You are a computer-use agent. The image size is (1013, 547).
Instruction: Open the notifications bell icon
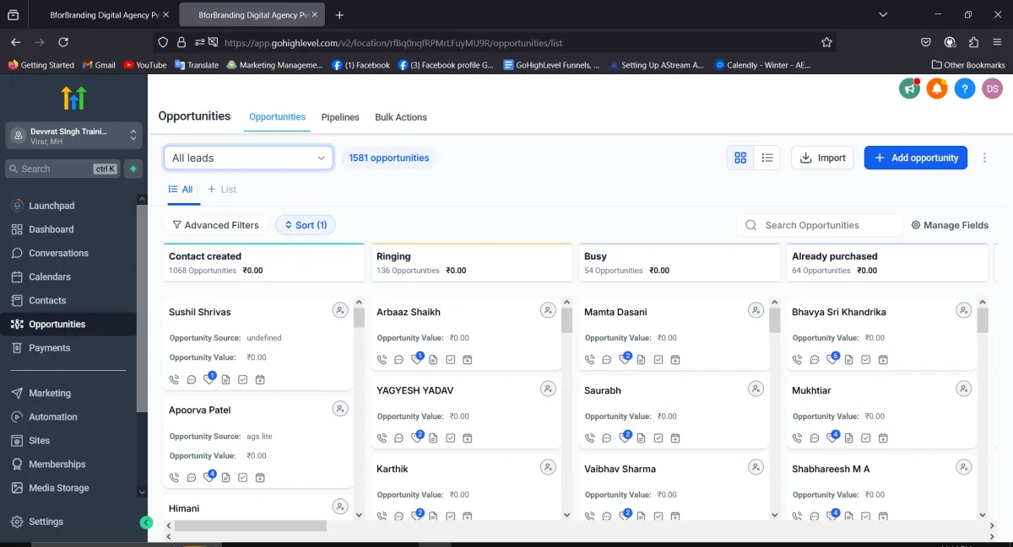pos(936,88)
